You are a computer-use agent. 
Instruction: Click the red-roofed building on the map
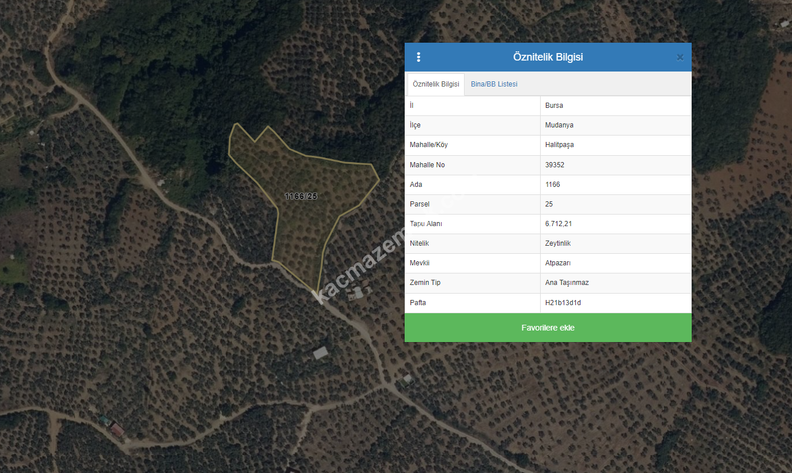click(x=117, y=430)
